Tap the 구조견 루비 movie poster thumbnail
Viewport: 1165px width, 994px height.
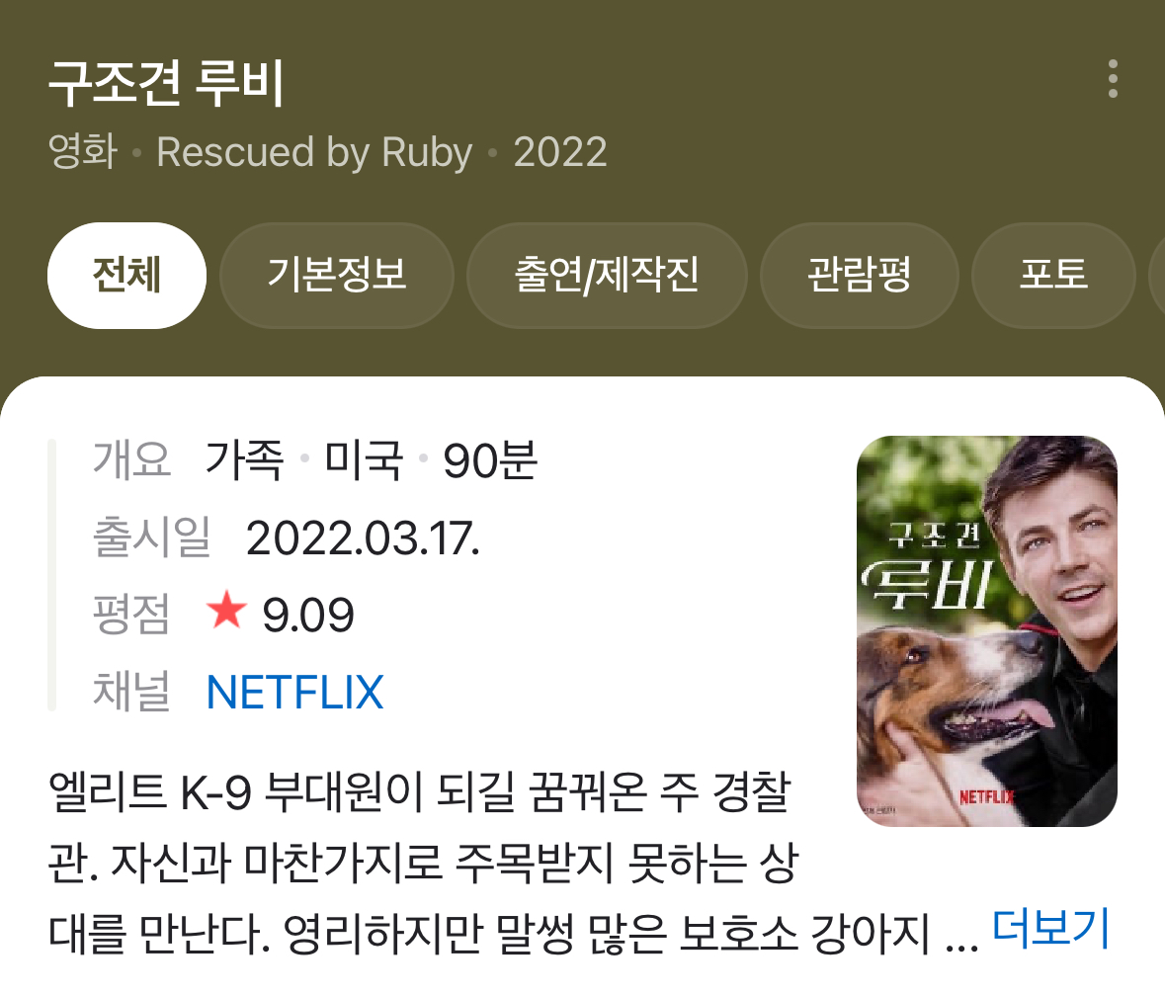click(x=987, y=630)
